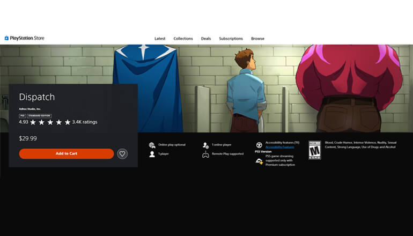
Task: Open the Subscriptions menu
Action: point(231,39)
